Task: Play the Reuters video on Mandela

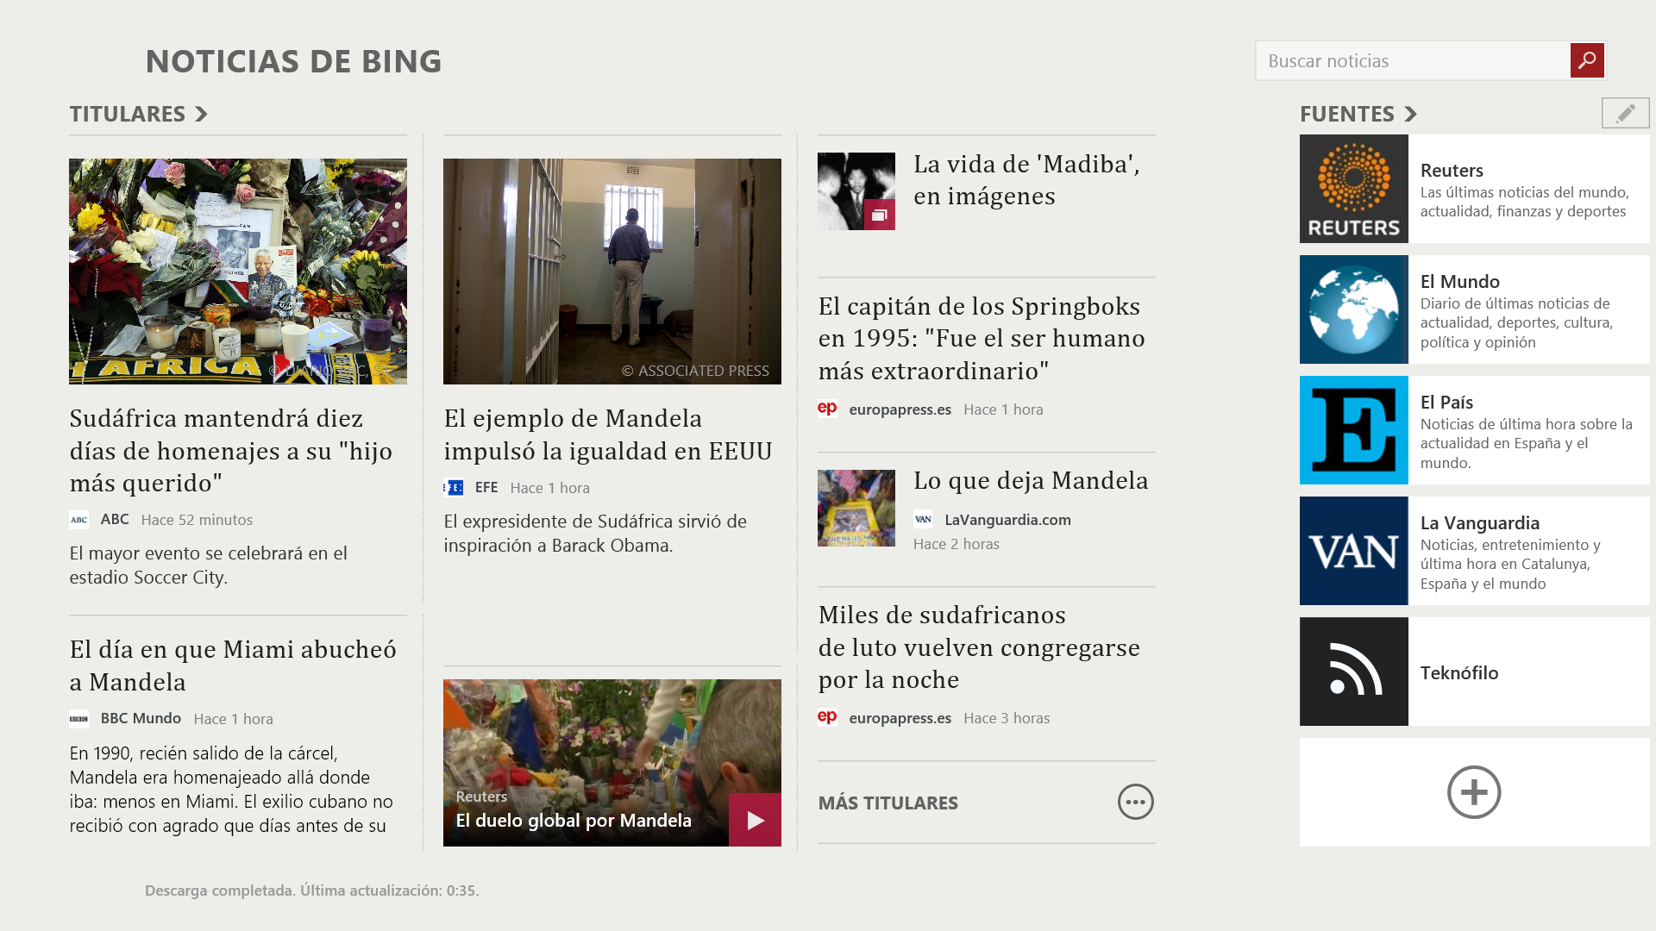Action: (x=755, y=820)
